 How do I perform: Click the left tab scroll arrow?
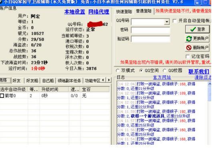pyautogui.click(x=103, y=80)
